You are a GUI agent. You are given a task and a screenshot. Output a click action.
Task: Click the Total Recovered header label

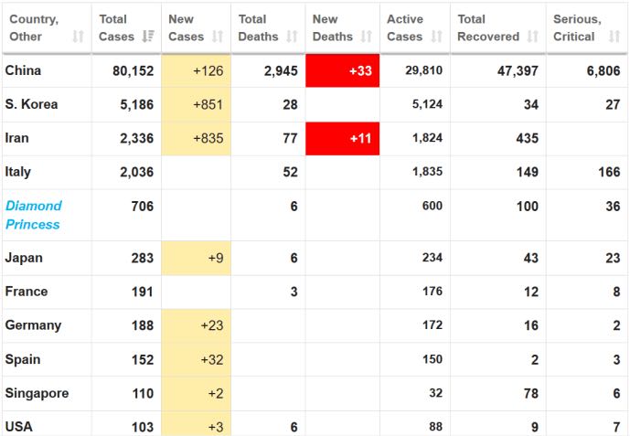click(x=488, y=27)
